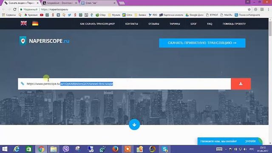The width and height of the screenshot is (272, 153).
Task: Click red download button beside URL field
Action: point(241,84)
